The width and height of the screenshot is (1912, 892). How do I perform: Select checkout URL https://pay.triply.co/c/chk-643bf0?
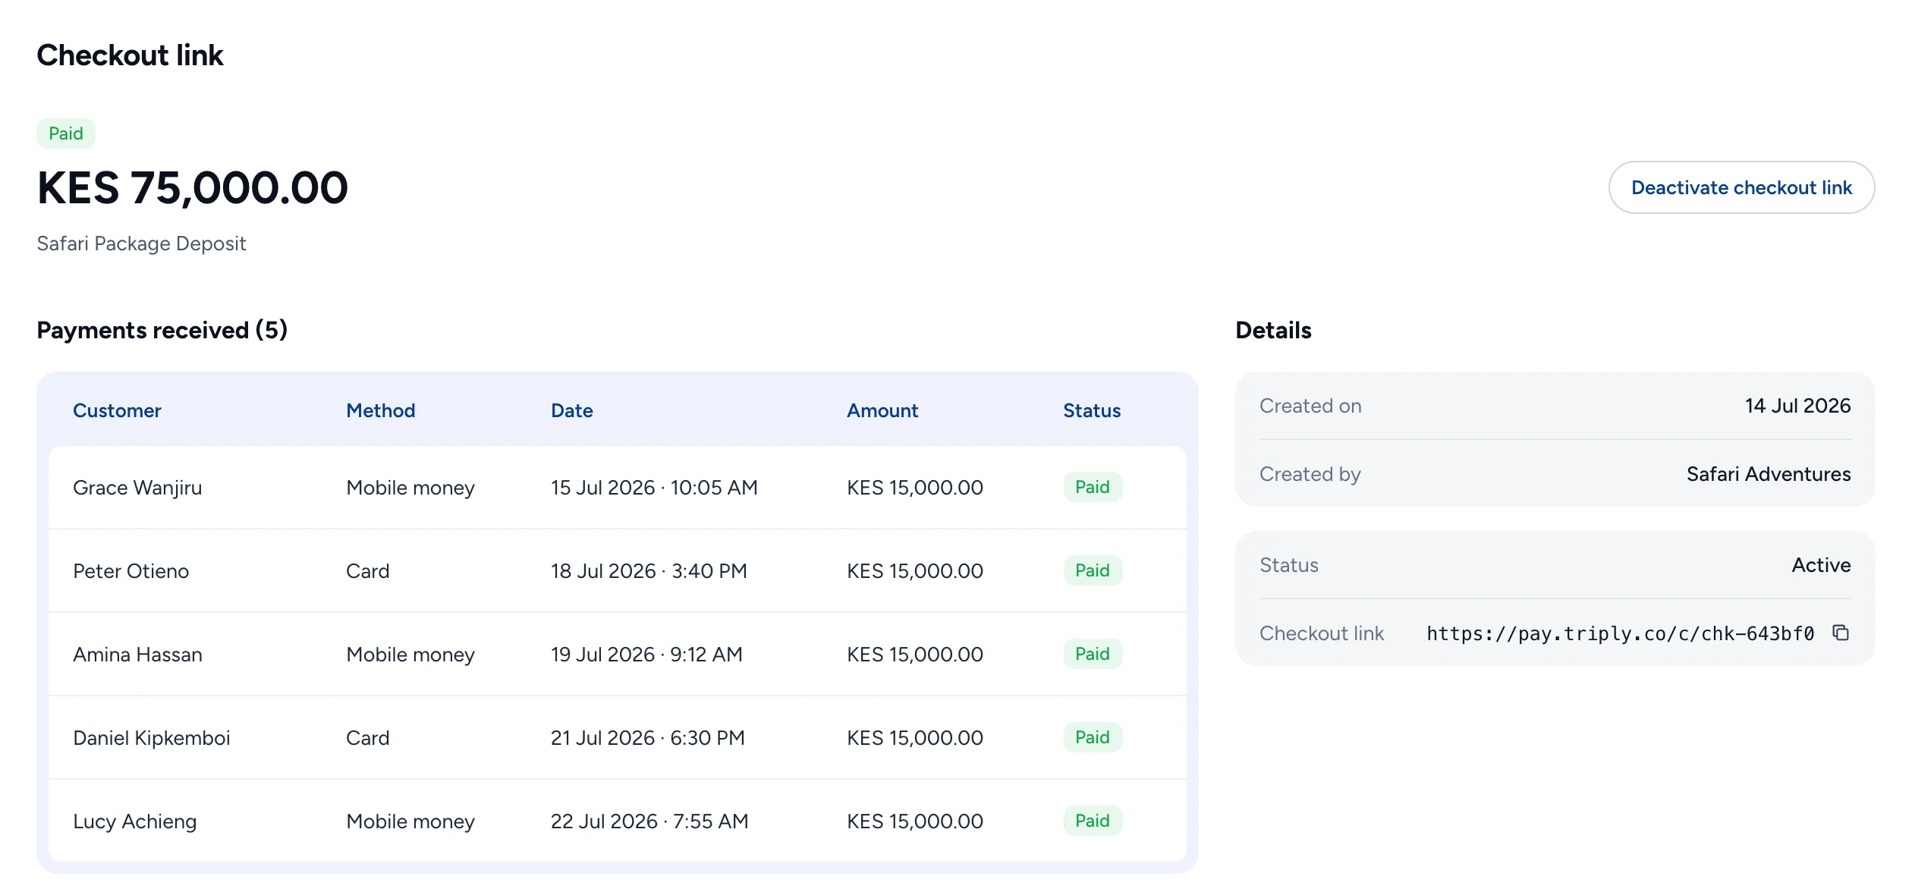(x=1620, y=633)
